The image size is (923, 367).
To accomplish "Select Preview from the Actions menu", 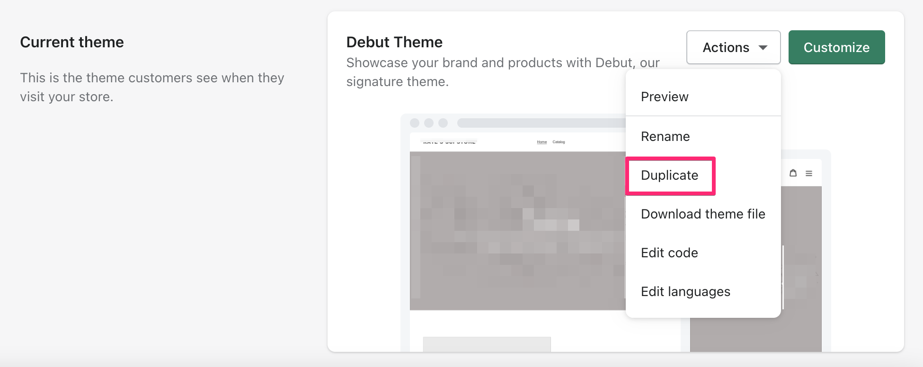I will point(665,96).
